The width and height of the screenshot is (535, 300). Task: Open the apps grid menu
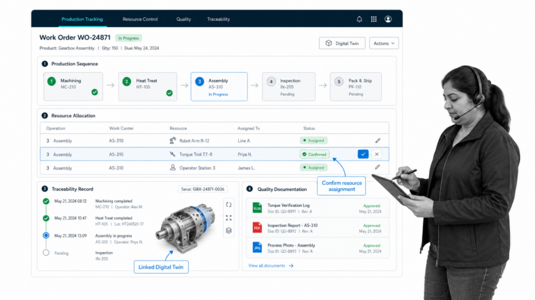(373, 19)
